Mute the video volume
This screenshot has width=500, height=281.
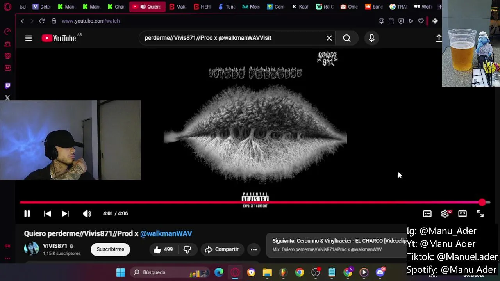point(87,213)
